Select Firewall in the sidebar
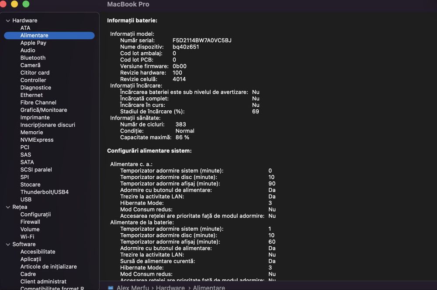Viewport: 437px width, 290px height. [30, 222]
